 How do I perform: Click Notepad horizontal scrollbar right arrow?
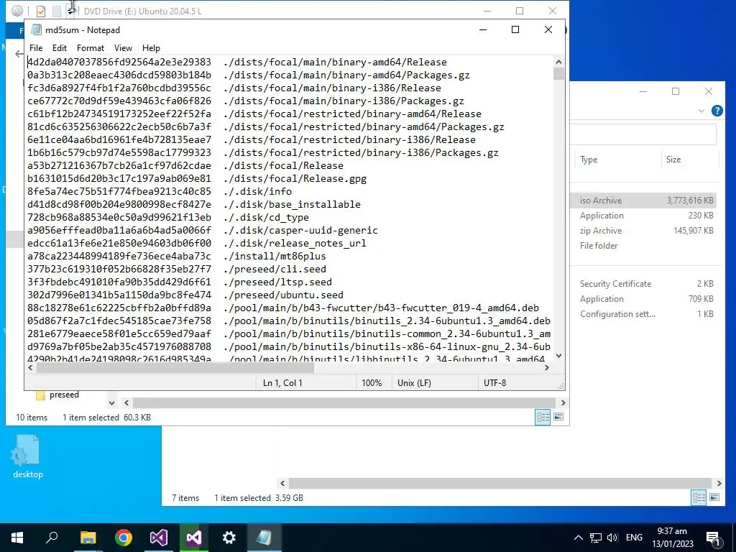tap(547, 368)
